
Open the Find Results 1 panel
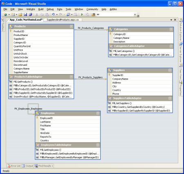tap(44, 166)
